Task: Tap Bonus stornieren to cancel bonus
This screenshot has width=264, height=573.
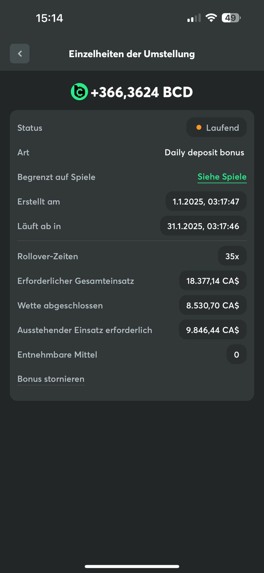Action: [x=51, y=379]
